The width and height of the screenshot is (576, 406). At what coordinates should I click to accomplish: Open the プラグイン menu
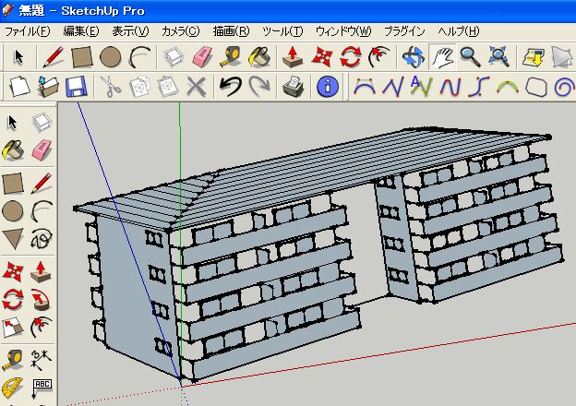pyautogui.click(x=404, y=31)
